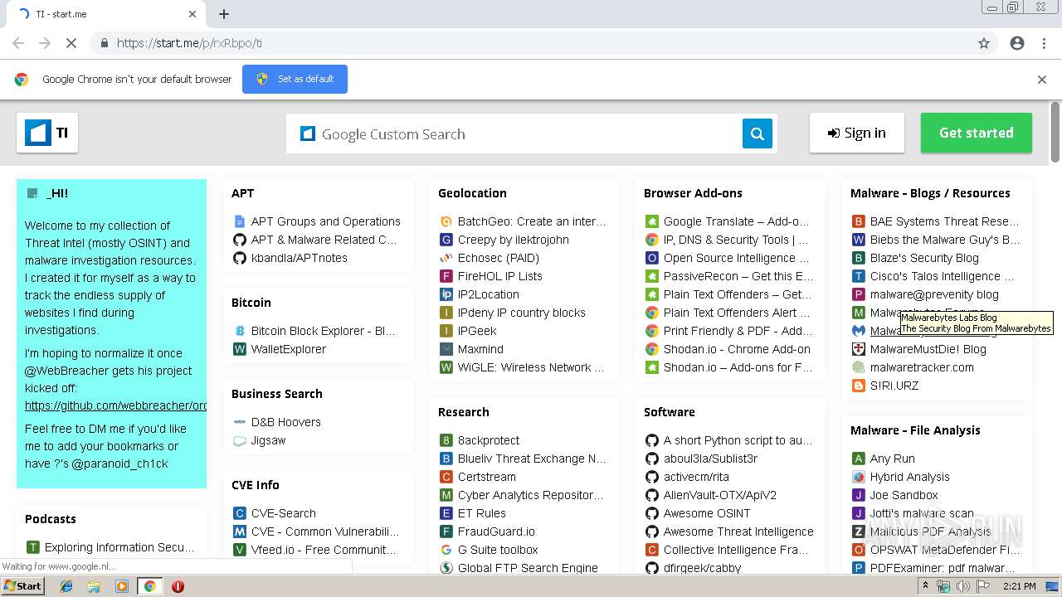Open the ET Rules link
Screen dimensions: 1062x597
pos(482,513)
